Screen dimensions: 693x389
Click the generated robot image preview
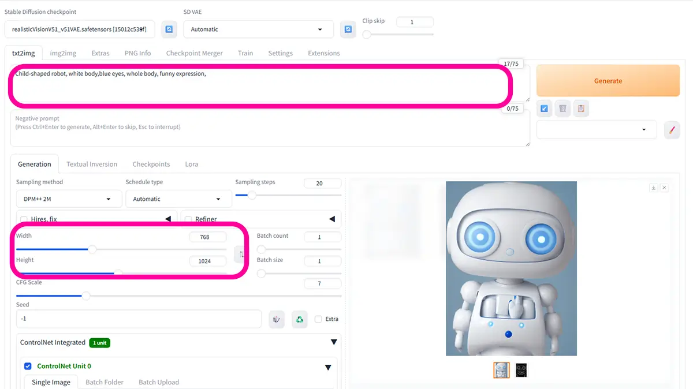(x=511, y=268)
